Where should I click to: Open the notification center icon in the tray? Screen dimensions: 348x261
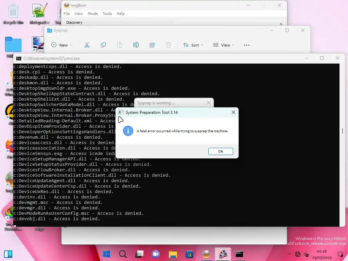[x=340, y=254]
